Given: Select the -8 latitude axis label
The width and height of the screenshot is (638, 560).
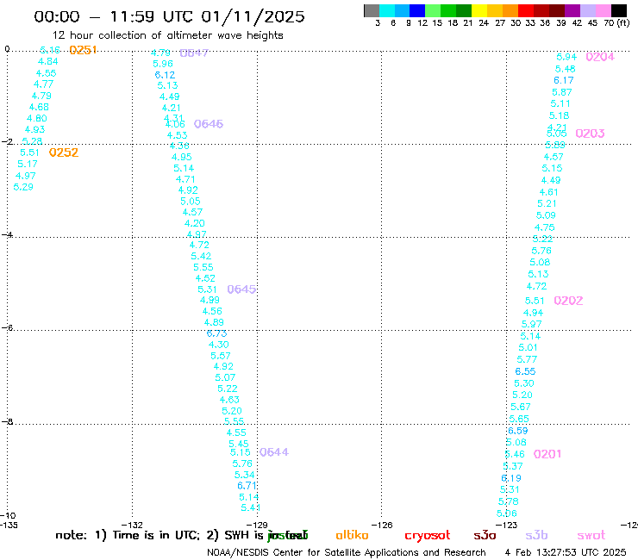Looking at the screenshot, I should (x=7, y=421).
